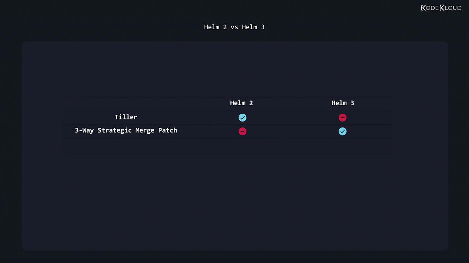Select the Helm 3 column header
This screenshot has height=263, width=469.
coord(343,103)
